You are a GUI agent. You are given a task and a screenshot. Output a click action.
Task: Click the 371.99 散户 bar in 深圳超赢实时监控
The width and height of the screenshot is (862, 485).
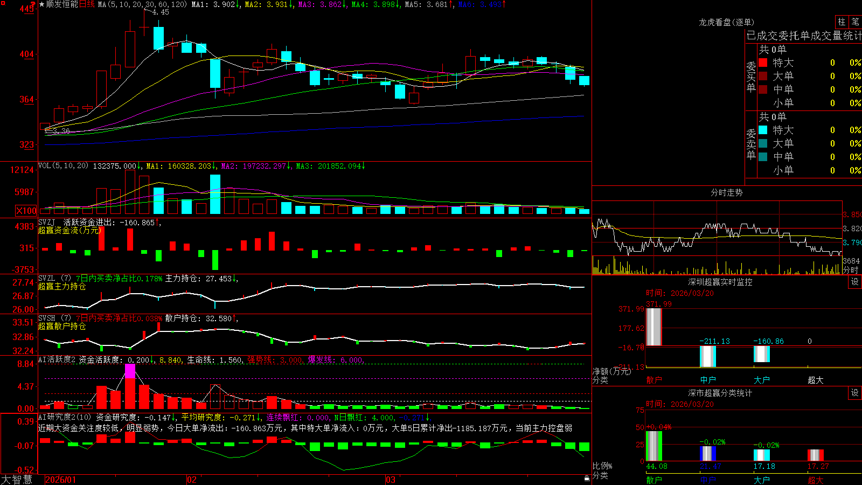point(654,327)
